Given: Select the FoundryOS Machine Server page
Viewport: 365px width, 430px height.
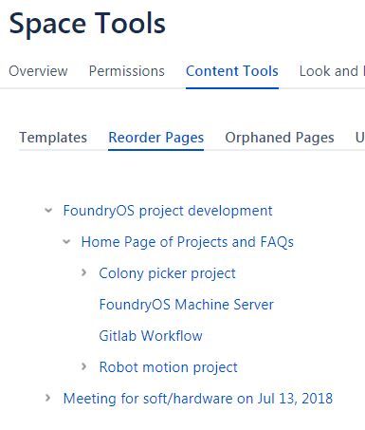Looking at the screenshot, I should 187,305.
